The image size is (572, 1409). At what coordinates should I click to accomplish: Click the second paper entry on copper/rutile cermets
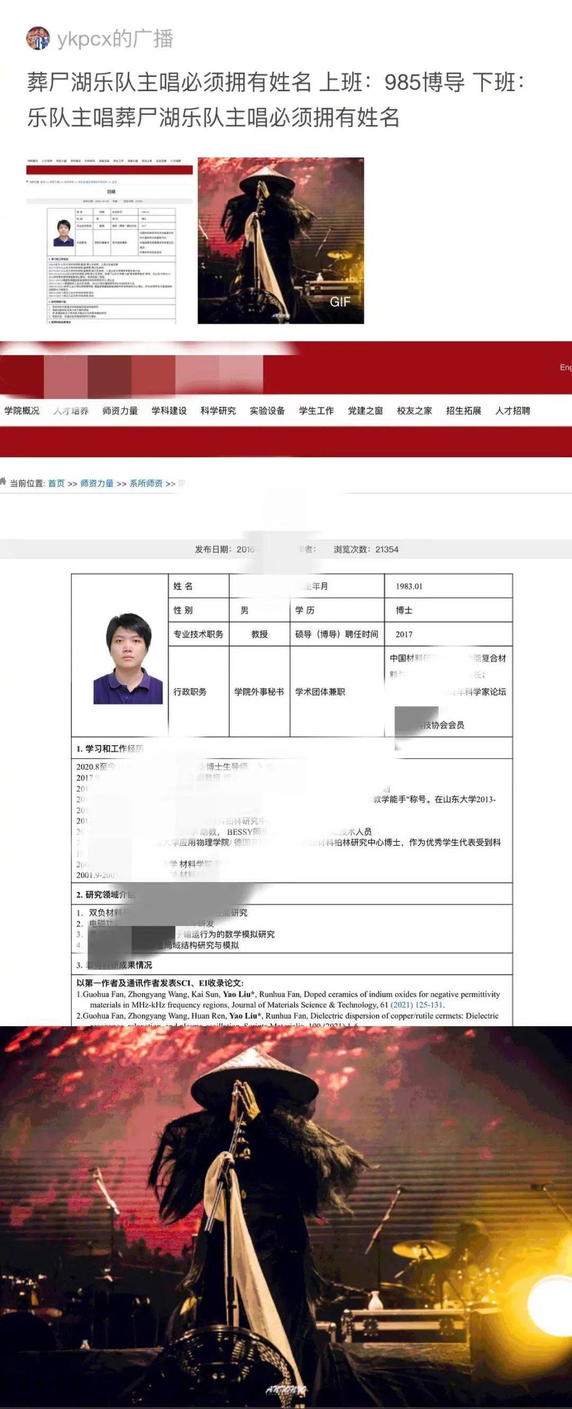click(288, 1018)
